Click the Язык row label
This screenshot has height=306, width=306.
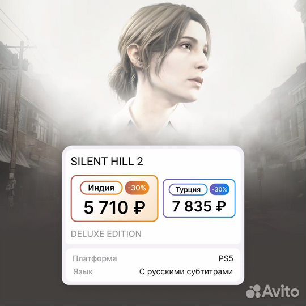83,271
